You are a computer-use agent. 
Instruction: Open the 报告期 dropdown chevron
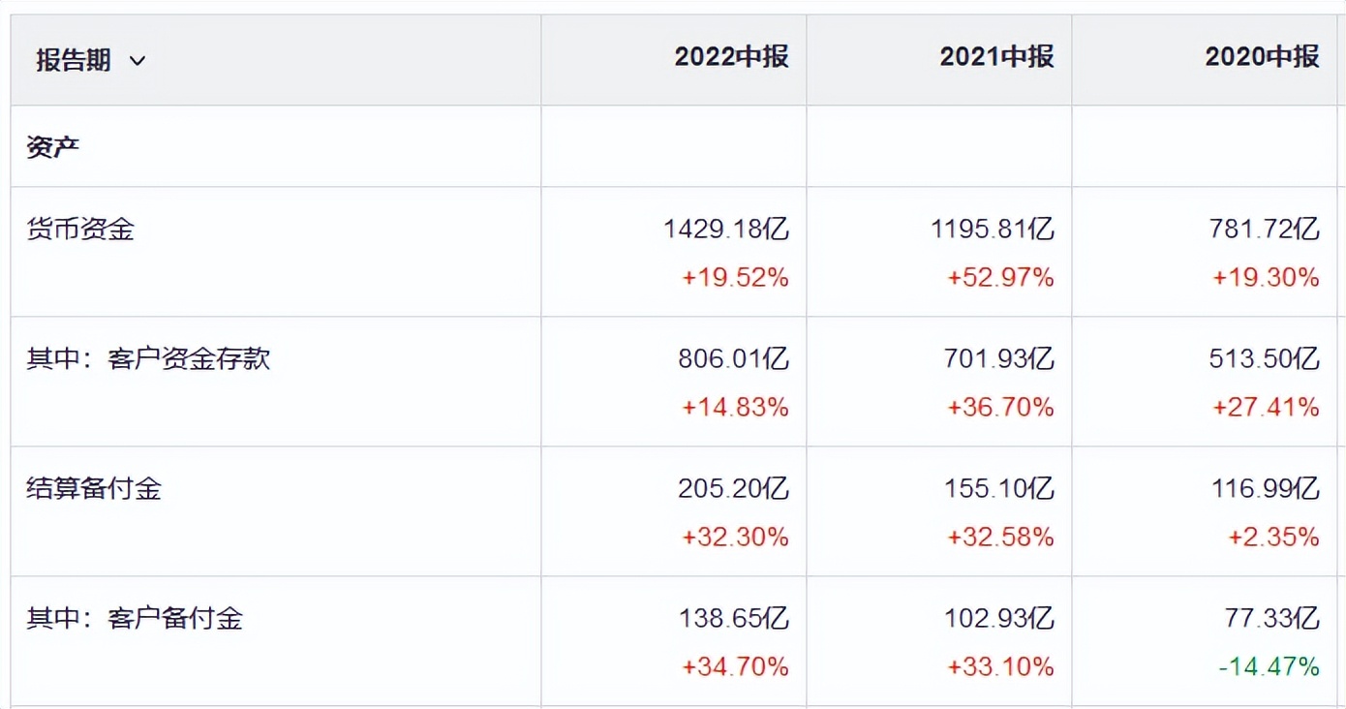pyautogui.click(x=138, y=61)
